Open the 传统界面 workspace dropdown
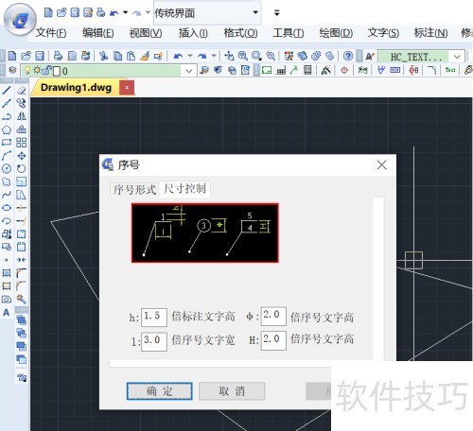Screen dimensions: 473x431 [207, 13]
